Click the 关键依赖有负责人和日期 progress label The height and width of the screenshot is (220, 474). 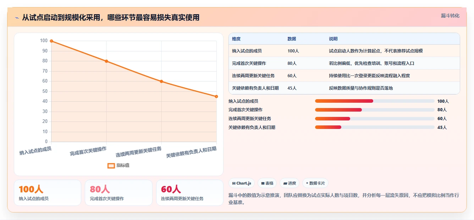(252, 128)
